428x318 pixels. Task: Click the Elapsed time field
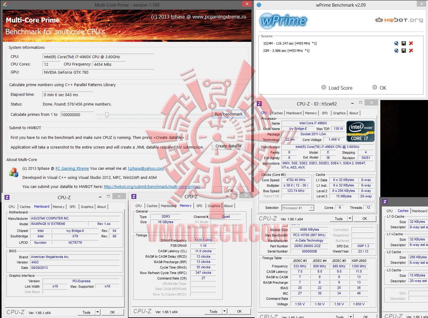point(68,95)
